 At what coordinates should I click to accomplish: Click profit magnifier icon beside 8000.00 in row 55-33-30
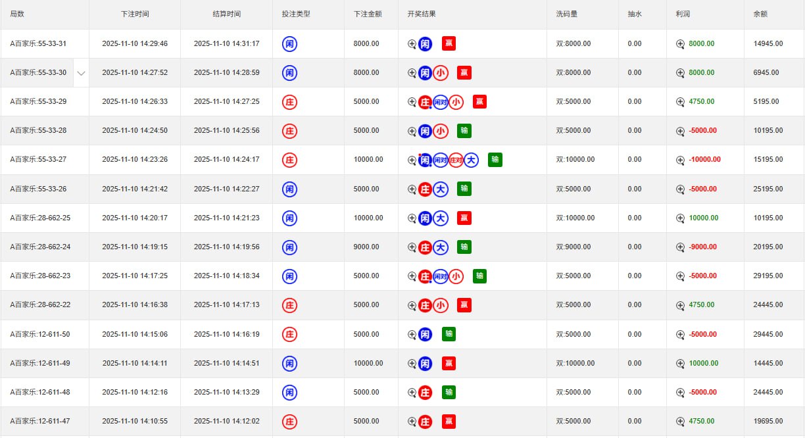click(681, 73)
